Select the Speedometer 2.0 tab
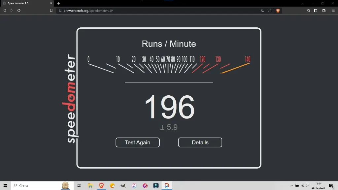The width and height of the screenshot is (338, 190). 27,3
